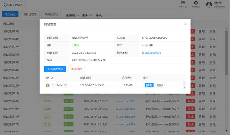Click the main table vertical scrollbar thumb
230x135 pixels.
click(x=227, y=53)
